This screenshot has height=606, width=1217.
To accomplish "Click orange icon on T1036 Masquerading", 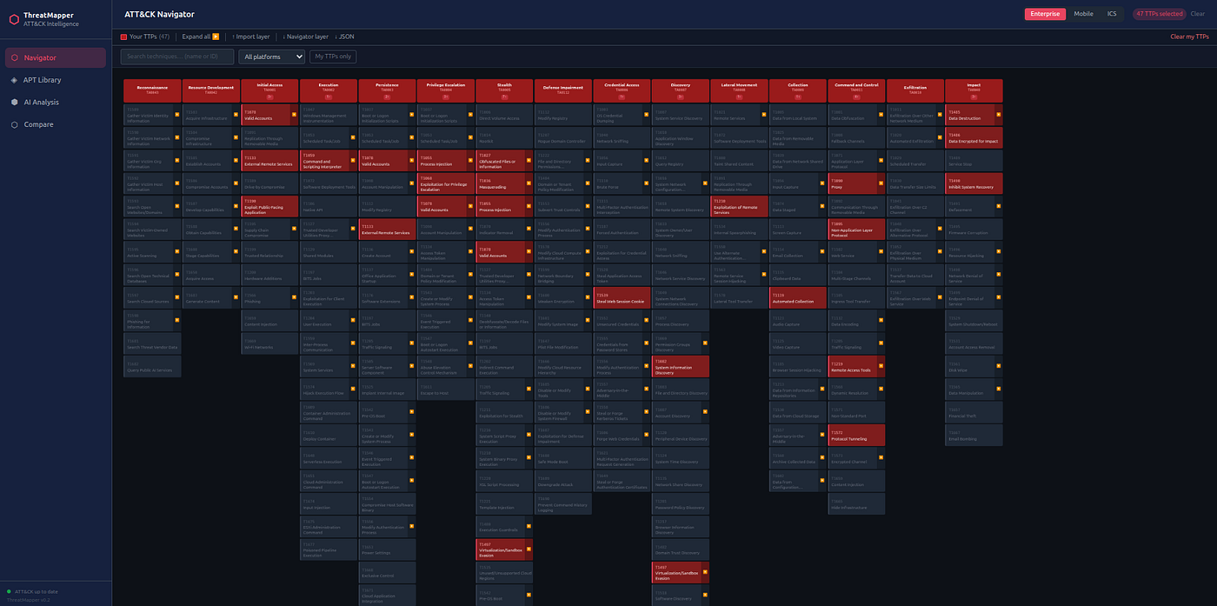I will pyautogui.click(x=530, y=183).
